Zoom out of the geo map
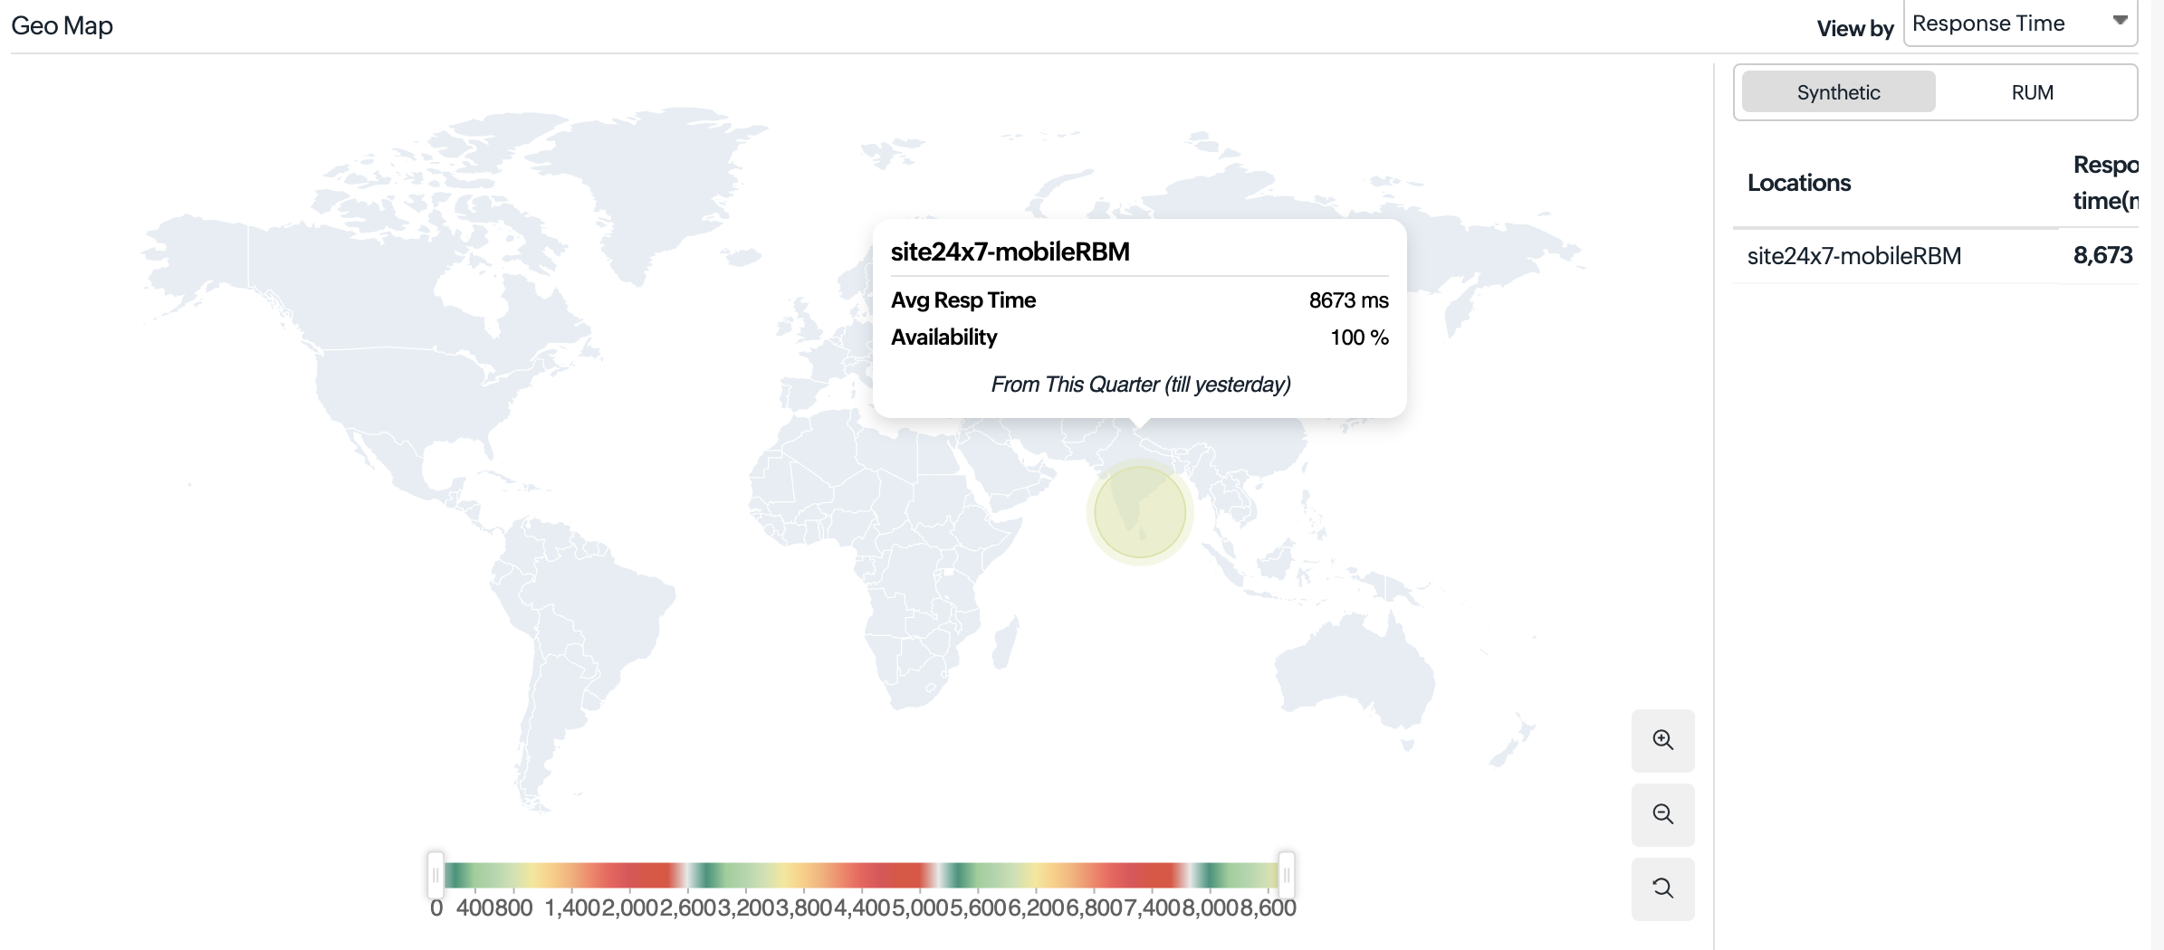Screen dimensions: 2164x950 point(1662,814)
